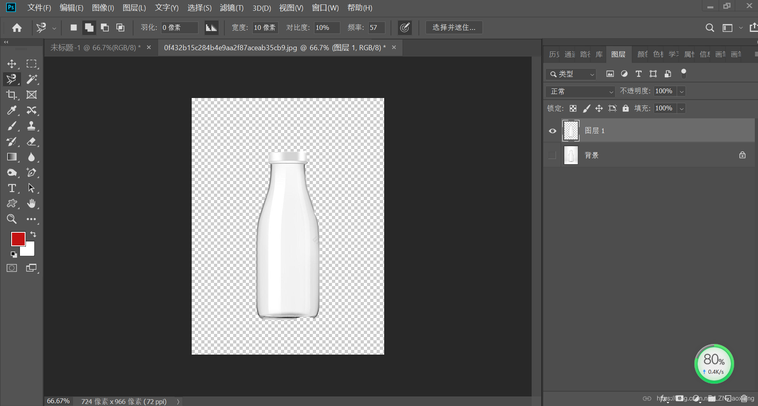Open the 文件(F) menu

coord(39,8)
